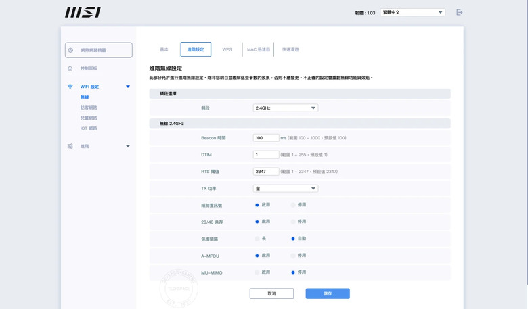Click the advanced sliders icon in sidebar

coord(70,146)
